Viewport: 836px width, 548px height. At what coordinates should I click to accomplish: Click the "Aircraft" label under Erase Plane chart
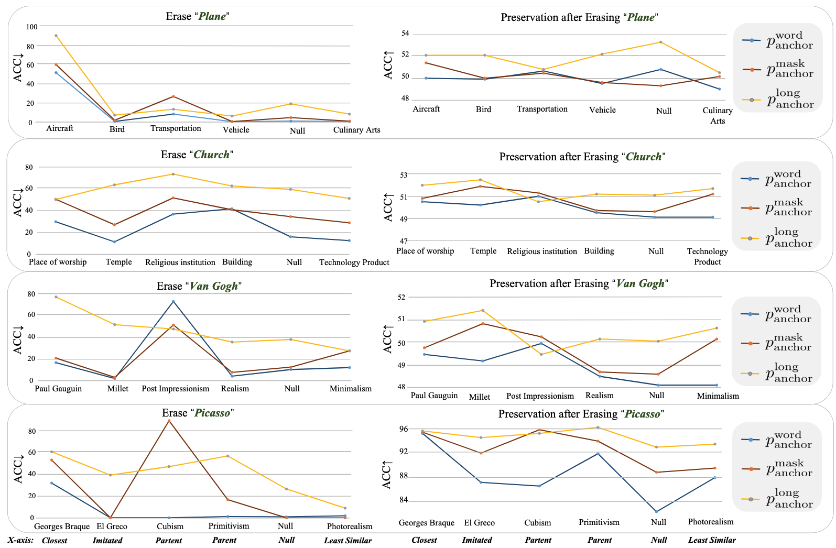pos(60,128)
